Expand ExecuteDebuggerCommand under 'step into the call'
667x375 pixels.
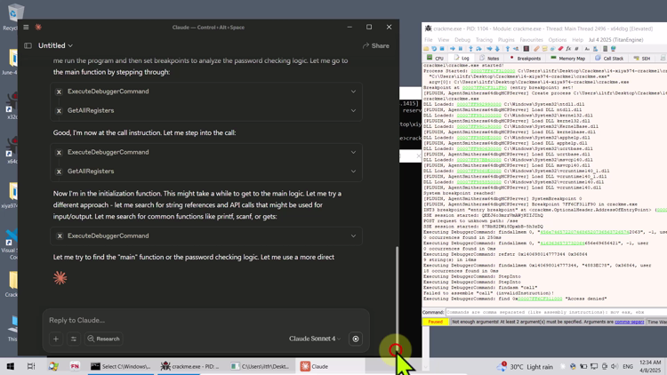(x=206, y=152)
